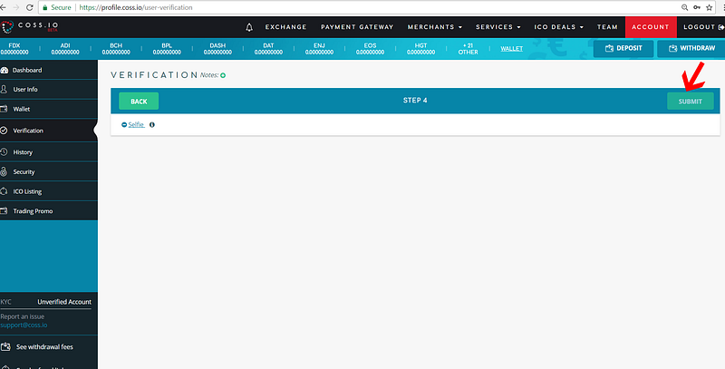
Task: Click the withdrawal fees icon
Action: (5, 347)
